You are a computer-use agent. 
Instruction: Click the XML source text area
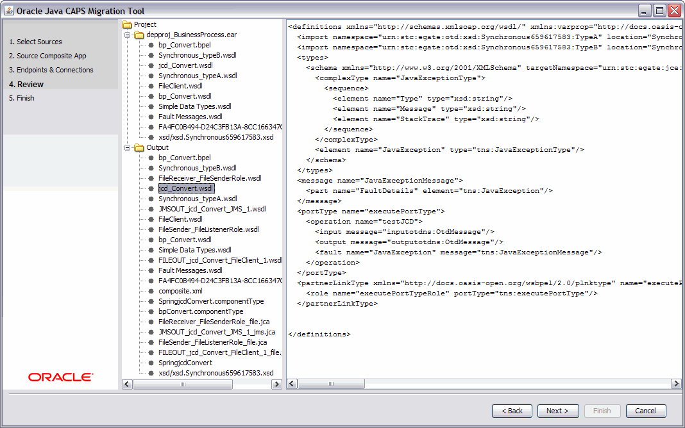pos(484,199)
